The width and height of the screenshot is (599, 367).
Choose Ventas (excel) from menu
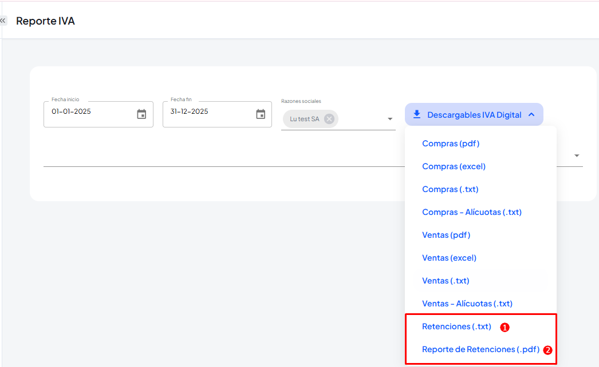pos(449,258)
